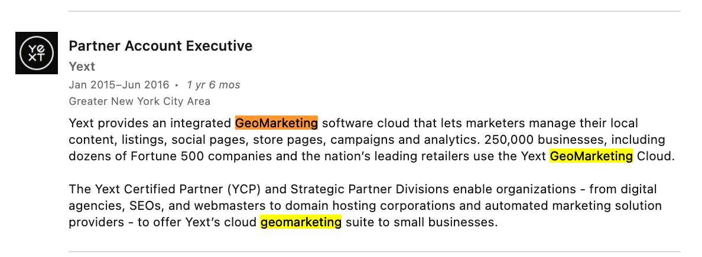Image resolution: width=702 pixels, height=257 pixels.
Task: Select the Jan 2015–Jun 2016 date range
Action: click(119, 85)
